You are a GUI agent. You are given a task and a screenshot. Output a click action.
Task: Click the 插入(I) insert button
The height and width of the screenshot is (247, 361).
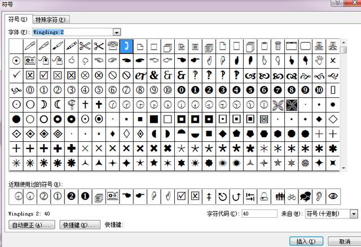point(306,241)
